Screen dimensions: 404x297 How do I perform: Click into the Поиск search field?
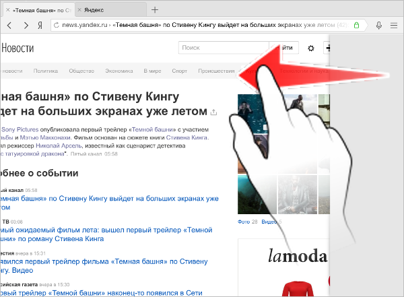[224, 48]
